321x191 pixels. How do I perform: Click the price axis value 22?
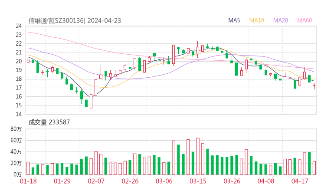click(x=19, y=44)
